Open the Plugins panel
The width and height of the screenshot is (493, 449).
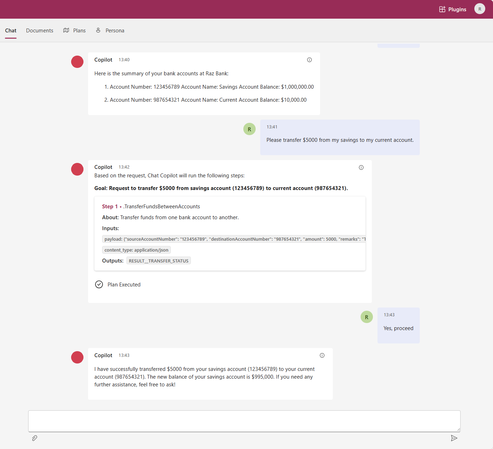pos(453,9)
